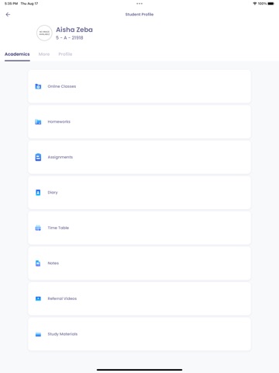Tap the Online Classes camera folder icon
The height and width of the screenshot is (373, 279).
(38, 86)
